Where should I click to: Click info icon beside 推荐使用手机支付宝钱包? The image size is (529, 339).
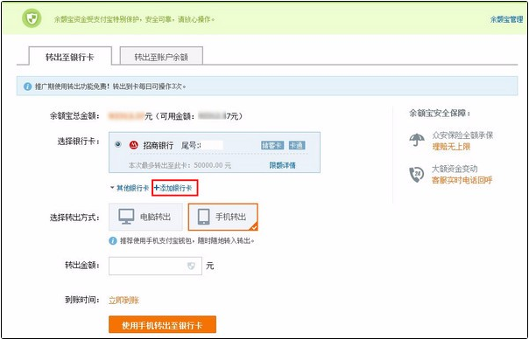[113, 241]
